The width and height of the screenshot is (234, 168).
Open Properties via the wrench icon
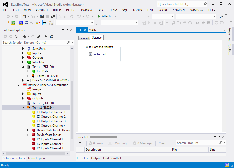pos(46,36)
